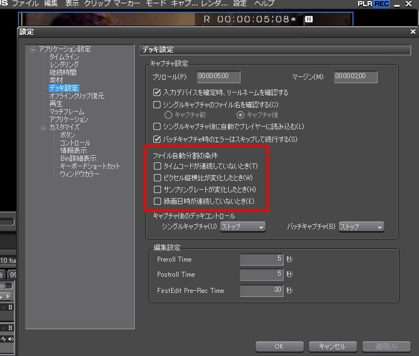Collapse the アプリケーション設定 tree node
Screen dimensions: 419x356
[32, 50]
